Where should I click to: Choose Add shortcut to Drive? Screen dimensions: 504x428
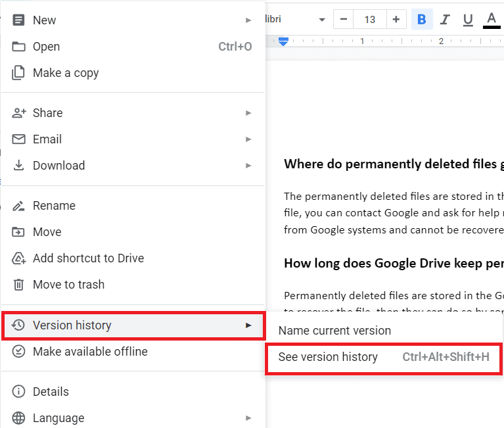133,258
